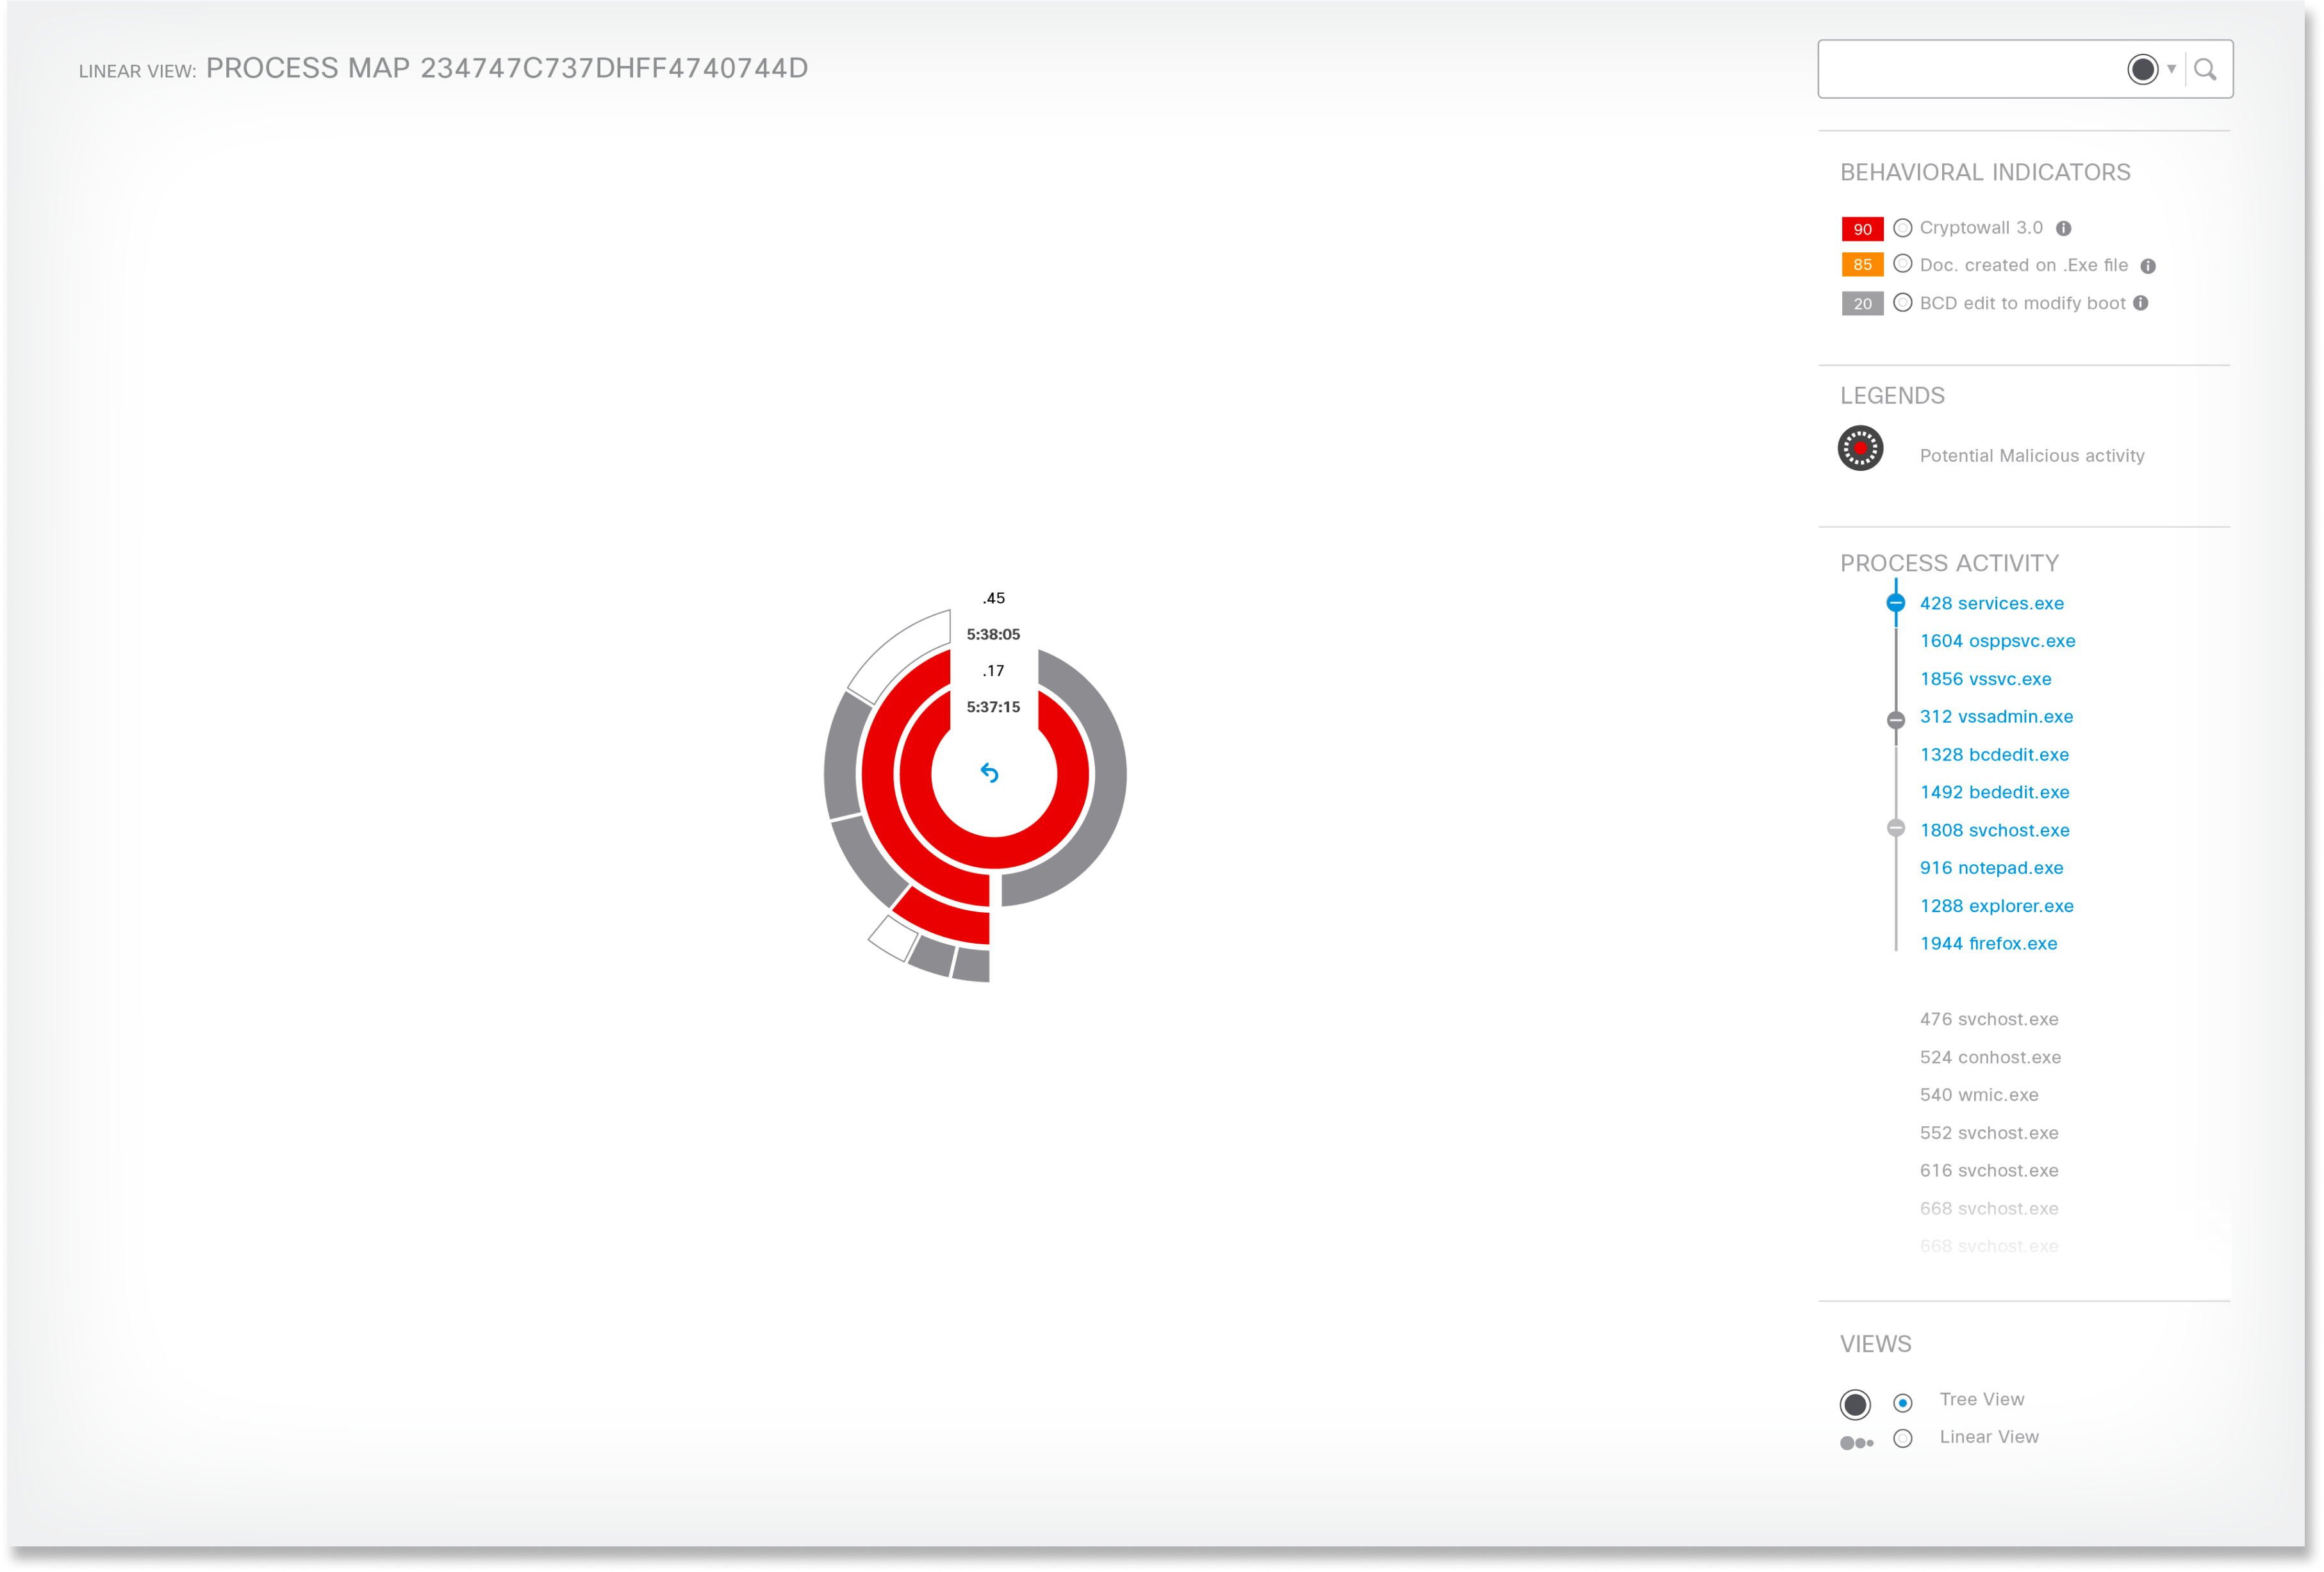Select 616 svchost.exe in process list
The height and width of the screenshot is (1572, 2324).
click(x=1989, y=1170)
